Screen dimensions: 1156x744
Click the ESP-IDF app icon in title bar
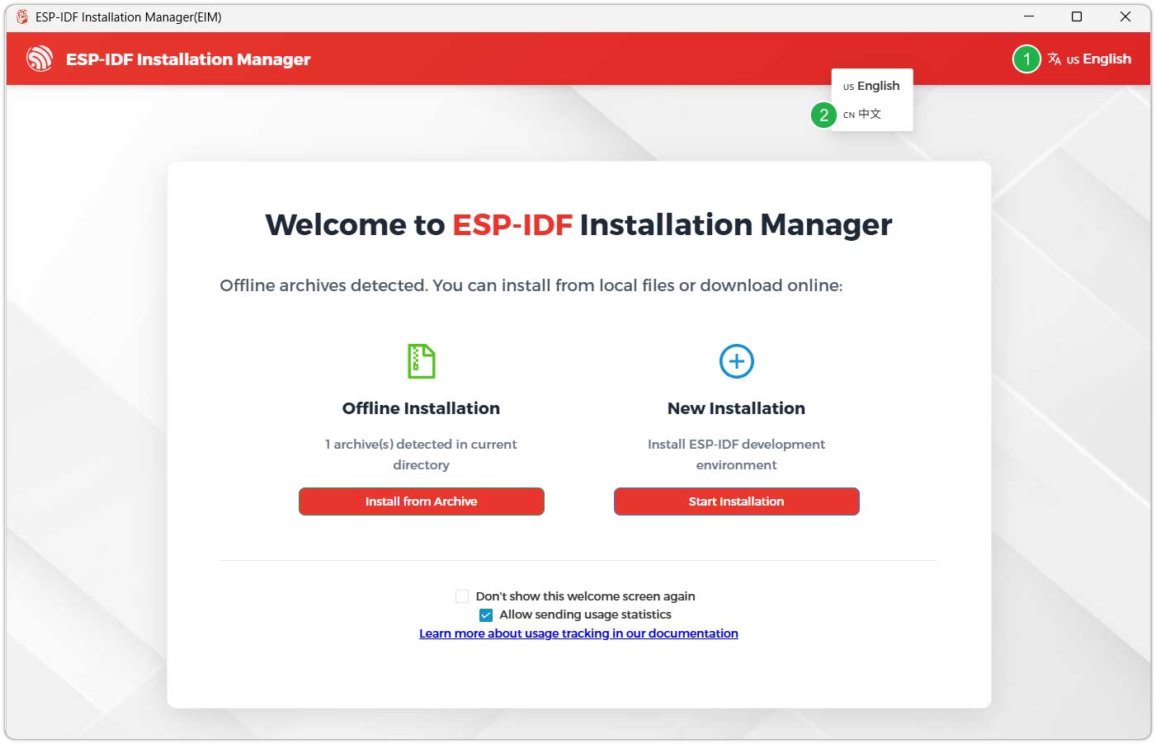(x=21, y=16)
